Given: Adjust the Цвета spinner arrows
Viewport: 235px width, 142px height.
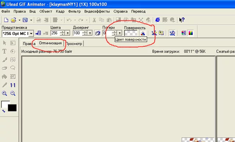Looking at the screenshot, I should coord(62,33).
